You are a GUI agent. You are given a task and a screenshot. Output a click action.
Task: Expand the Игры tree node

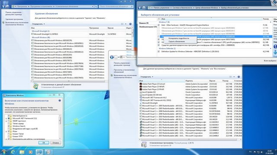pos(6,131)
